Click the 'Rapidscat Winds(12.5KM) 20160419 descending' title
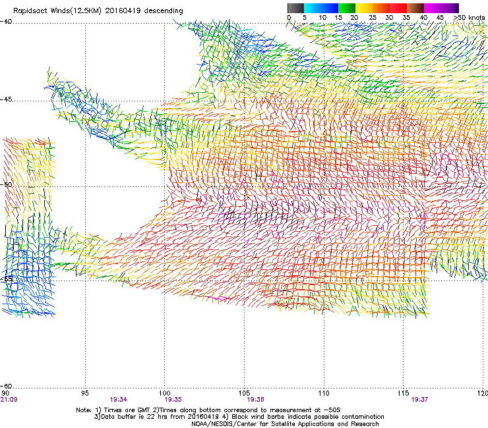The width and height of the screenshot is (488, 428). coord(98,11)
